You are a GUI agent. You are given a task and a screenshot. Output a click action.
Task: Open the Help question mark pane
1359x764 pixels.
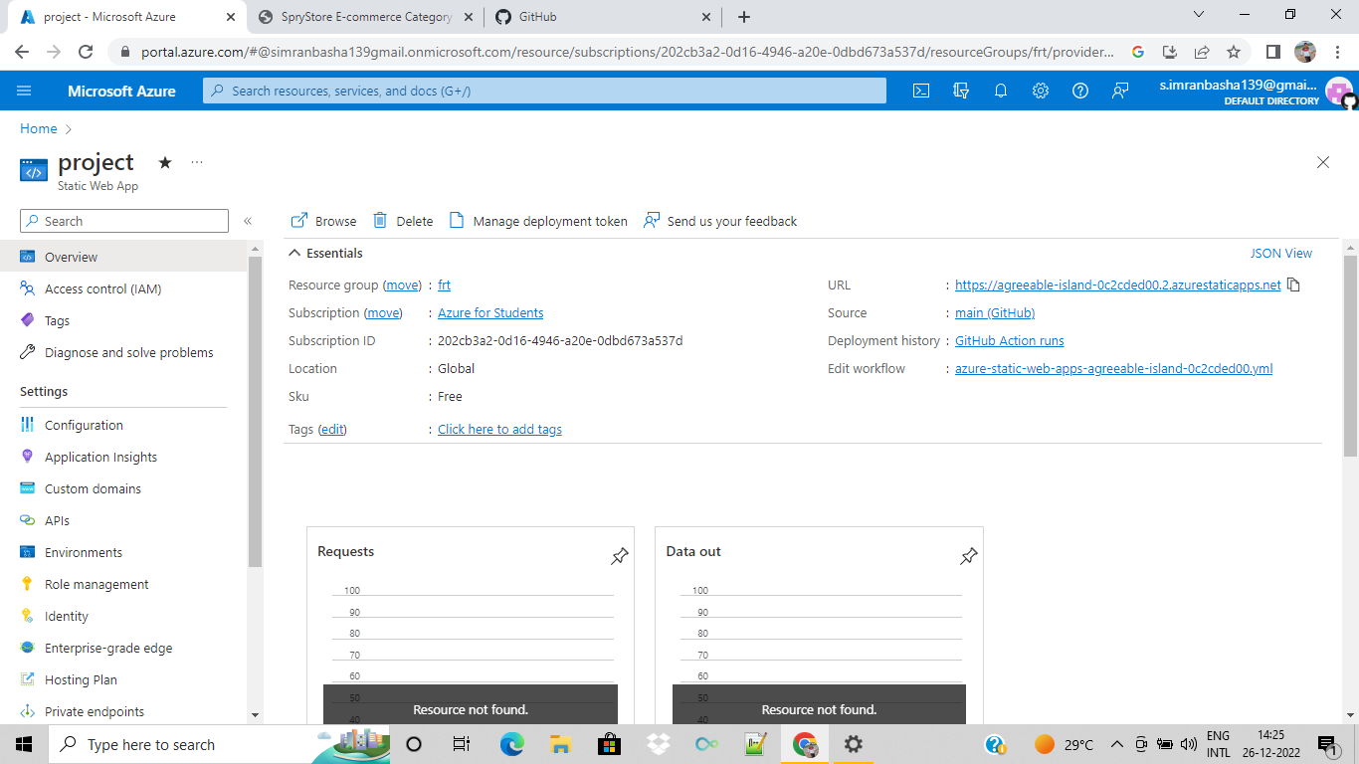(1080, 90)
